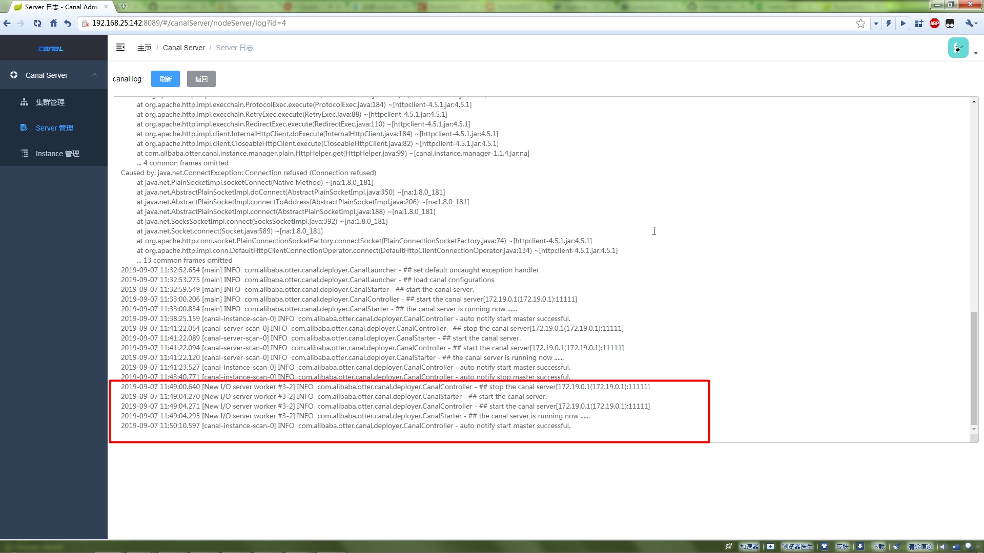Viewport: 984px width, 553px height.
Task: Click the canal.log label
Action: tap(127, 79)
